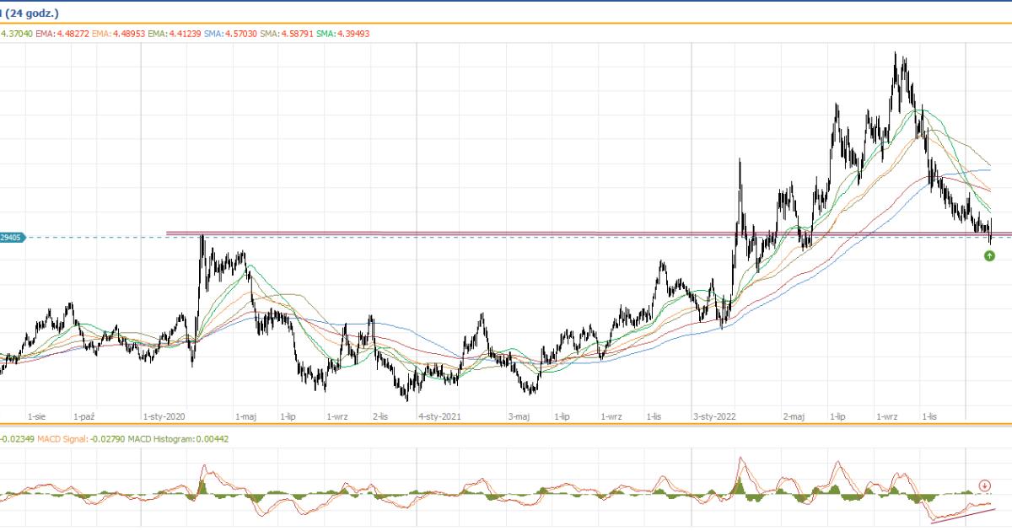Click the 1-wrz date label before 1-lis 2022
This screenshot has width=1012, height=531.
click(886, 416)
